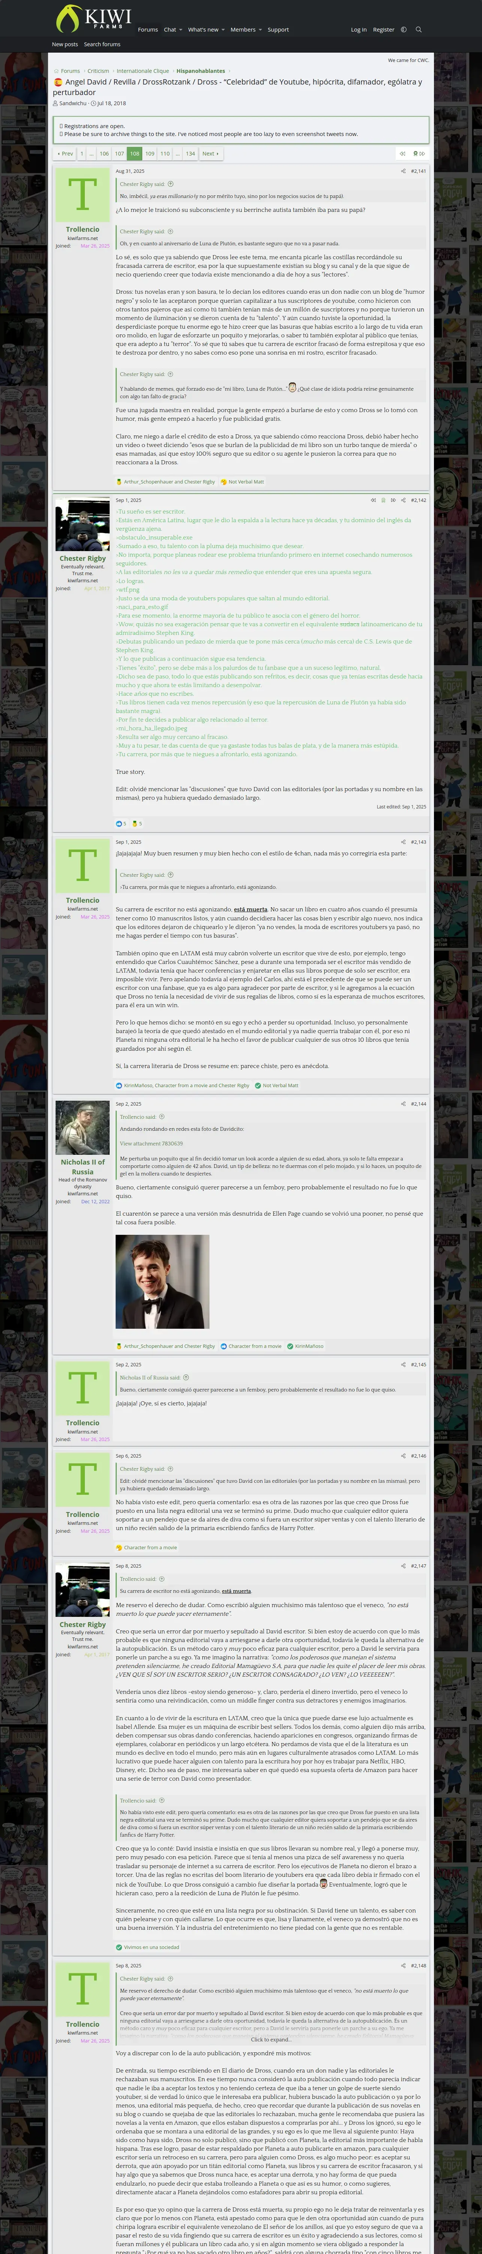Toggle the dark/light style icon in header
This screenshot has width=482, height=2254.
[x=403, y=30]
